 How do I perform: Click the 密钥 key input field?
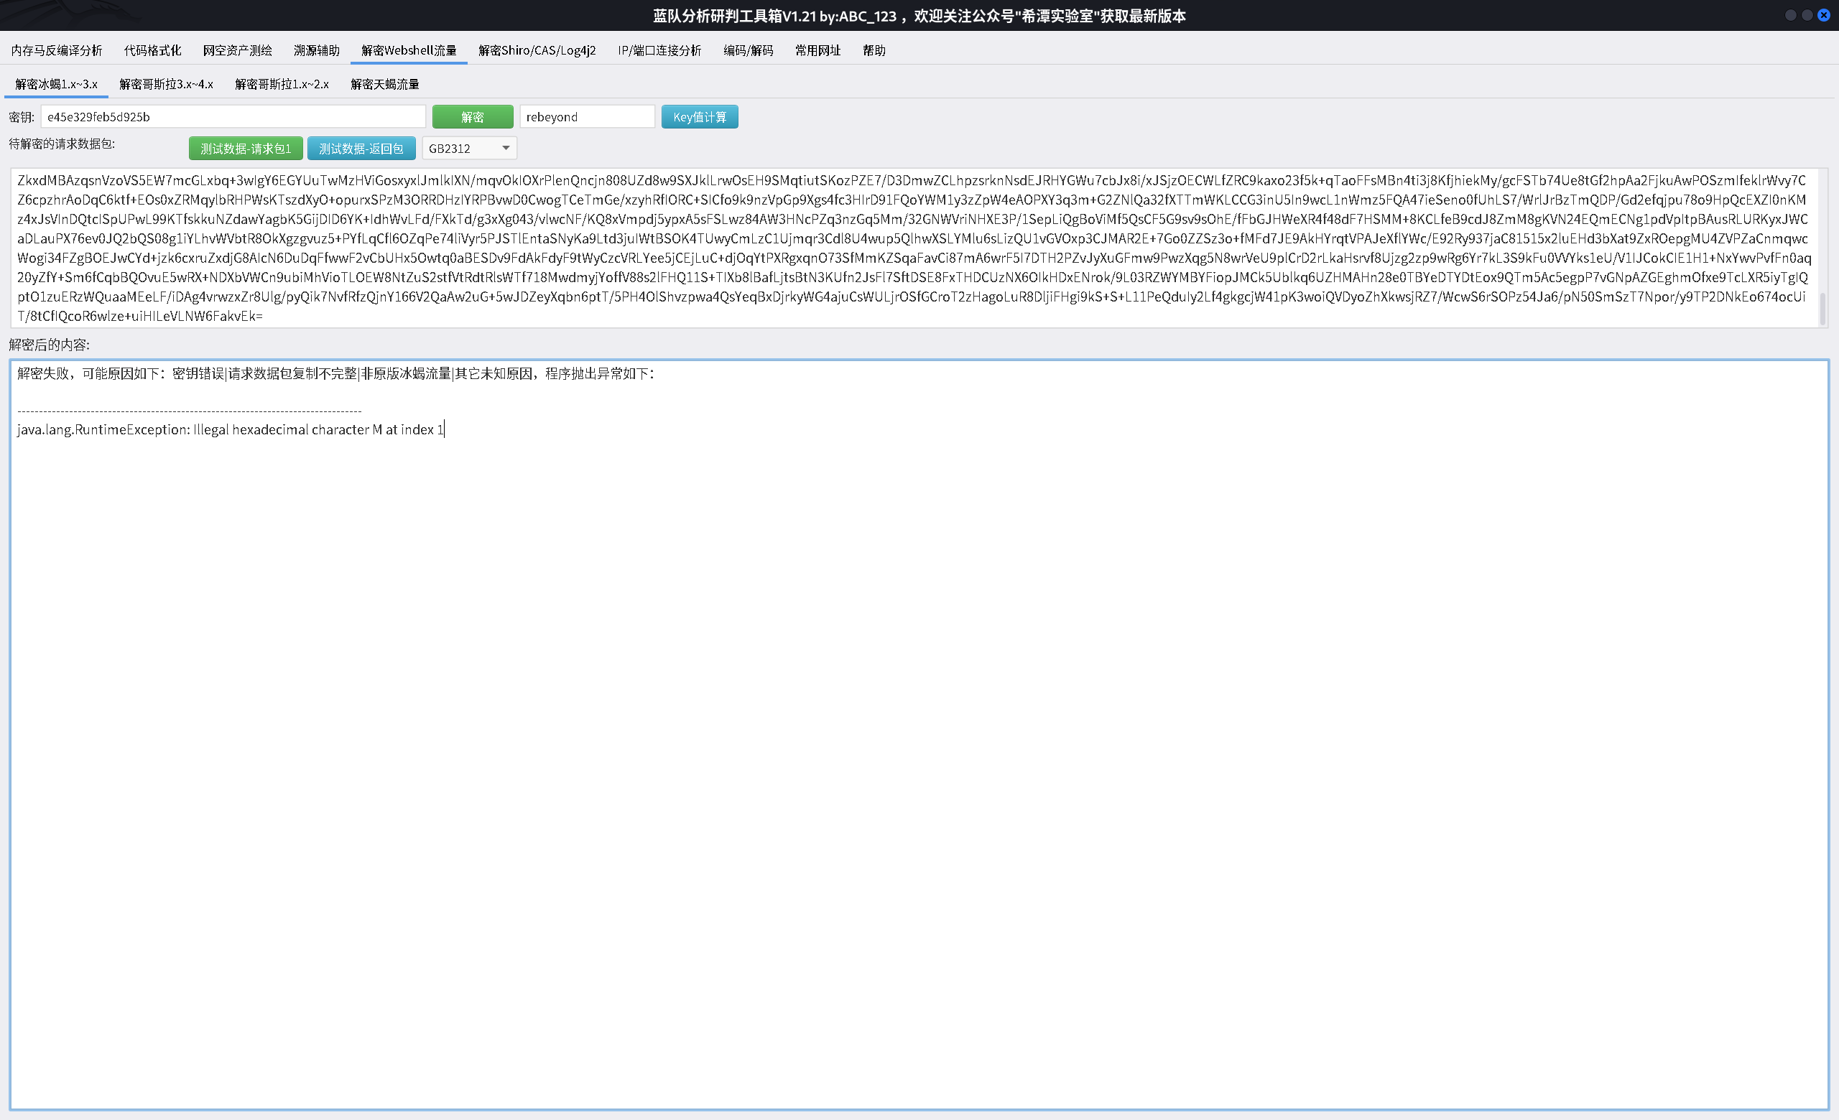pos(233,117)
